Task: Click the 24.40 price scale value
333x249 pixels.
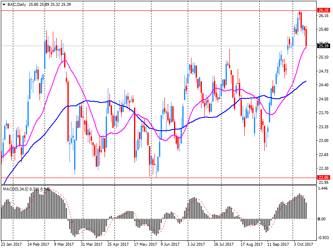Action: tap(324, 85)
